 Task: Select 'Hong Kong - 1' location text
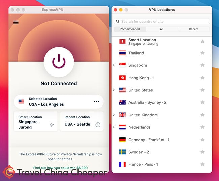pos(141,78)
